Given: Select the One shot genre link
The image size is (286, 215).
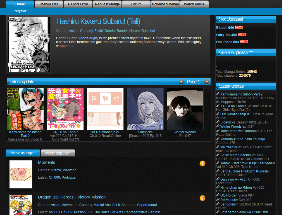Looking at the screenshot, I should [148, 31].
